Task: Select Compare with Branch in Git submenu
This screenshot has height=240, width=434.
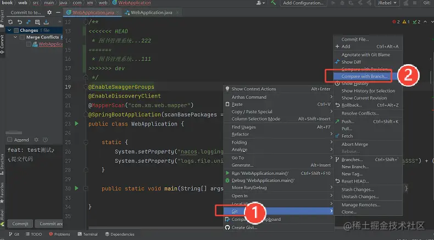Action: point(368,76)
